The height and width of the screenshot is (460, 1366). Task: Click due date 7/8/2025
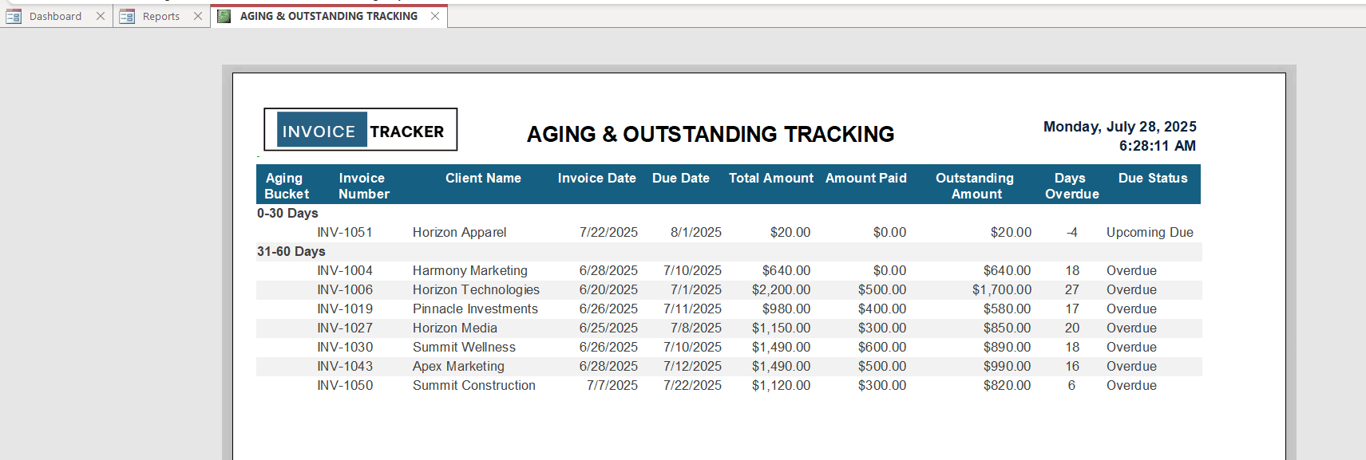(x=695, y=328)
